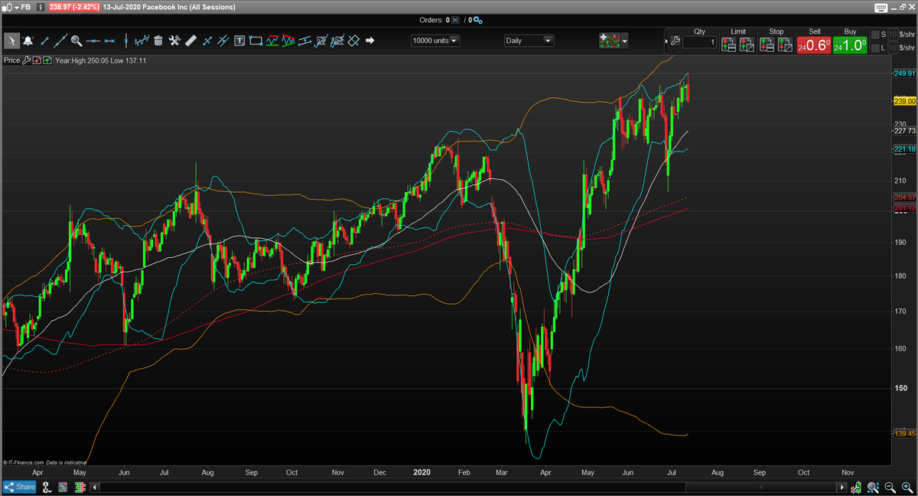Click the 201.12 average label
The image size is (918, 496).
pos(904,207)
